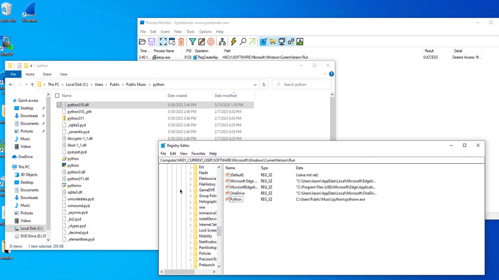Open the Process Tree icon in Process Monitor

[x=222, y=42]
